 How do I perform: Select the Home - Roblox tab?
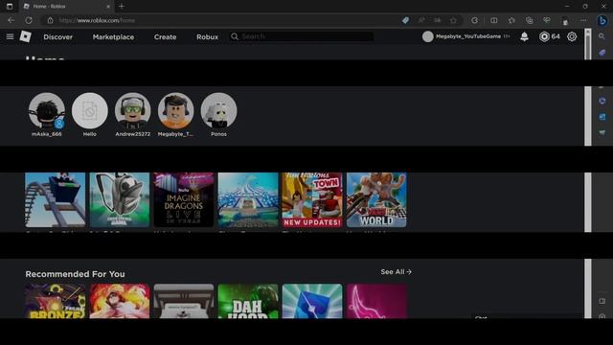tap(66, 7)
